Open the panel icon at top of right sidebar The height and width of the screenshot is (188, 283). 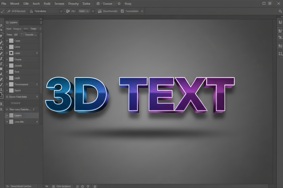point(280,22)
